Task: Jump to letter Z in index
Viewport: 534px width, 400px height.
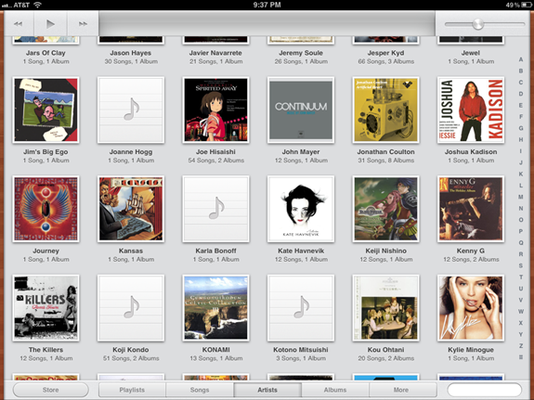Action: click(521, 346)
